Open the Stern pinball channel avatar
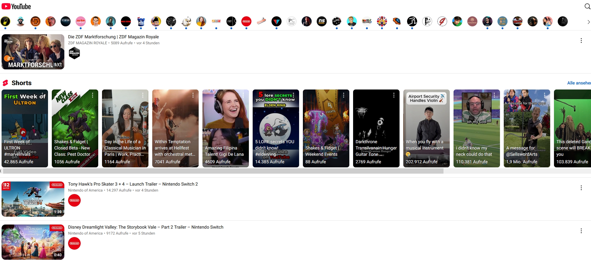591x260 pixels. coord(518,21)
